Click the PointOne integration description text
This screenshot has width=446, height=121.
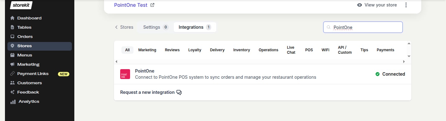[x=225, y=77]
